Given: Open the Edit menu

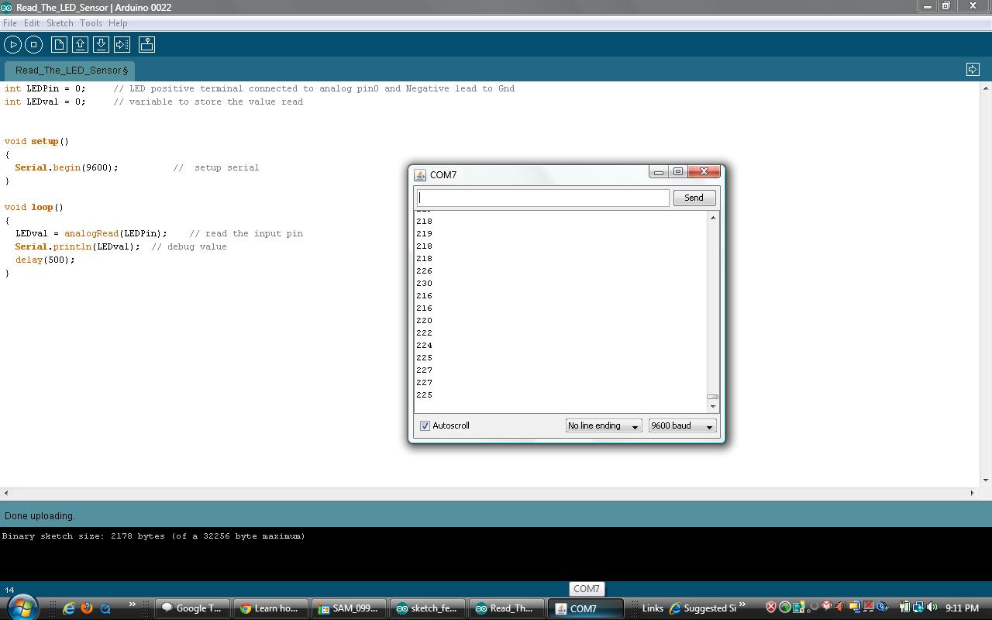Looking at the screenshot, I should pyautogui.click(x=32, y=23).
